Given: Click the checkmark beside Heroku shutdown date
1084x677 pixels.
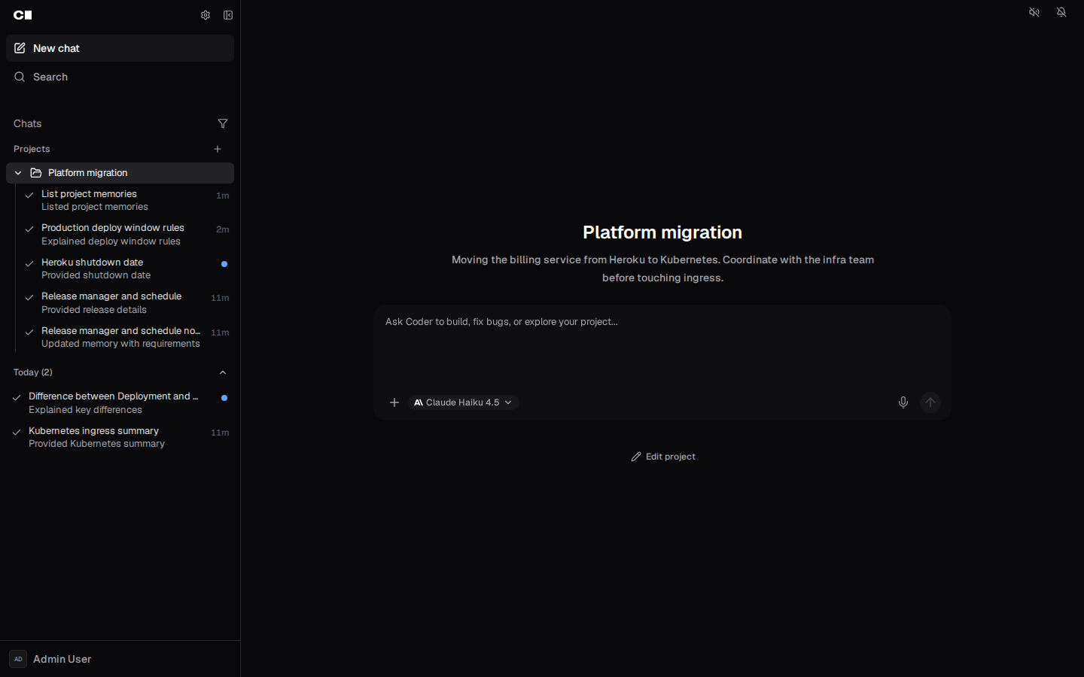Looking at the screenshot, I should click(29, 263).
